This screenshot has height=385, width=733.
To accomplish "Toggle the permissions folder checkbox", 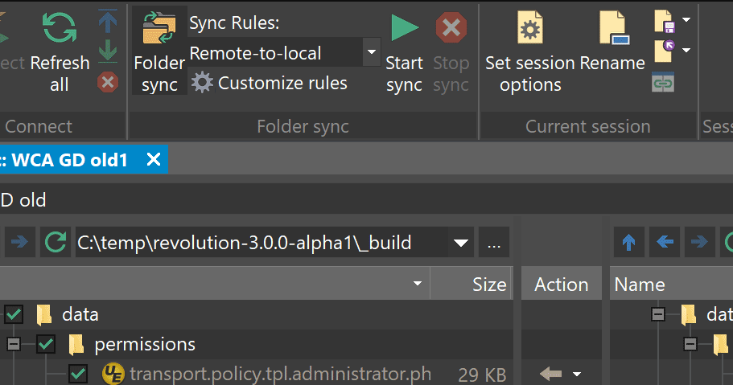I will point(46,345).
